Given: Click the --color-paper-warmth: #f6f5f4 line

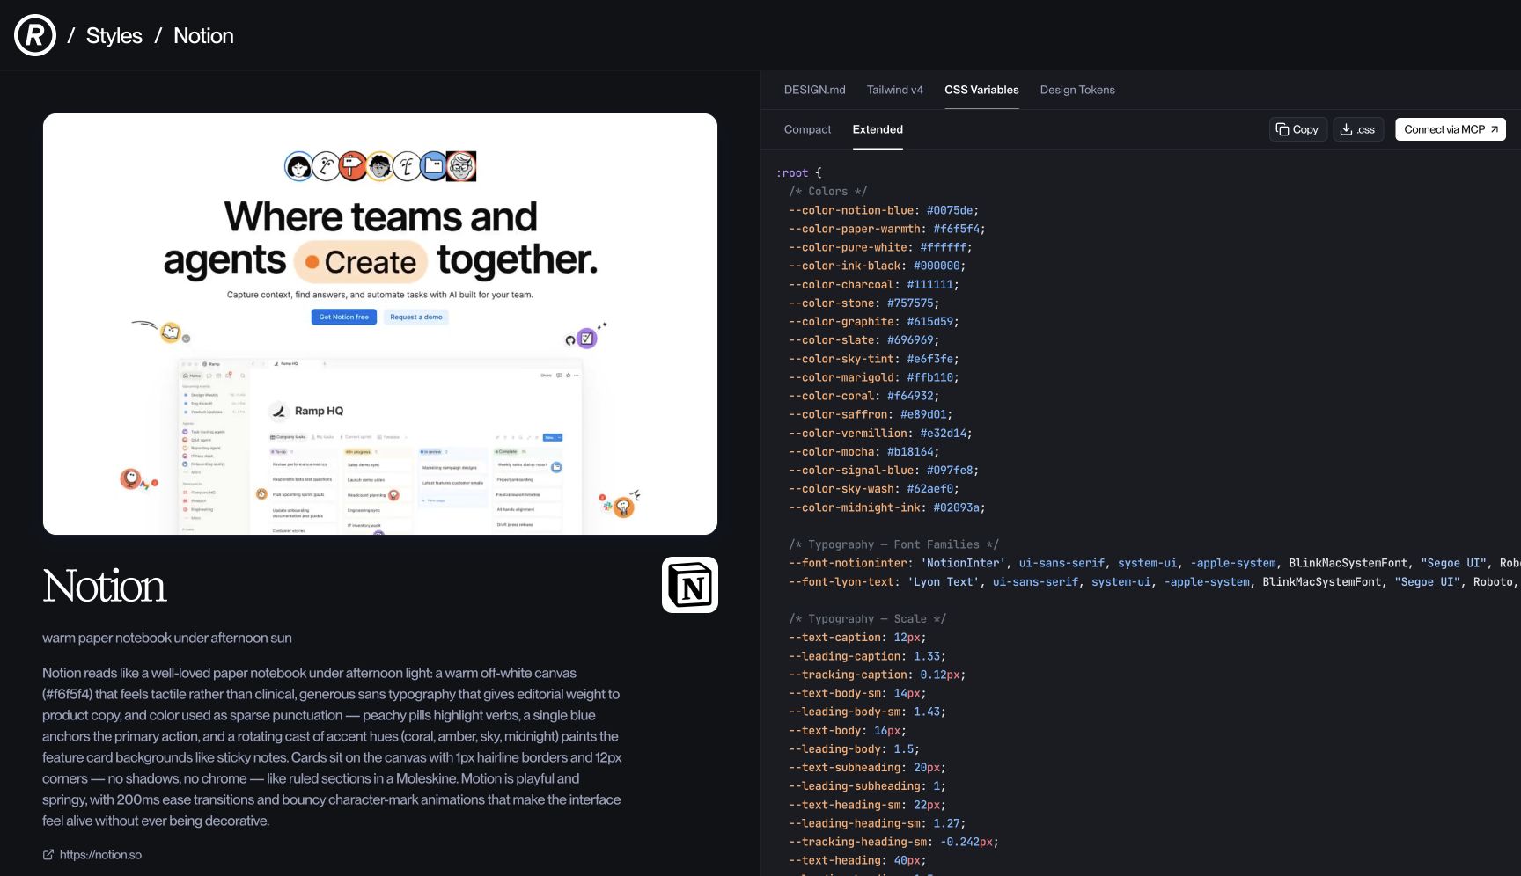Looking at the screenshot, I should click(887, 229).
